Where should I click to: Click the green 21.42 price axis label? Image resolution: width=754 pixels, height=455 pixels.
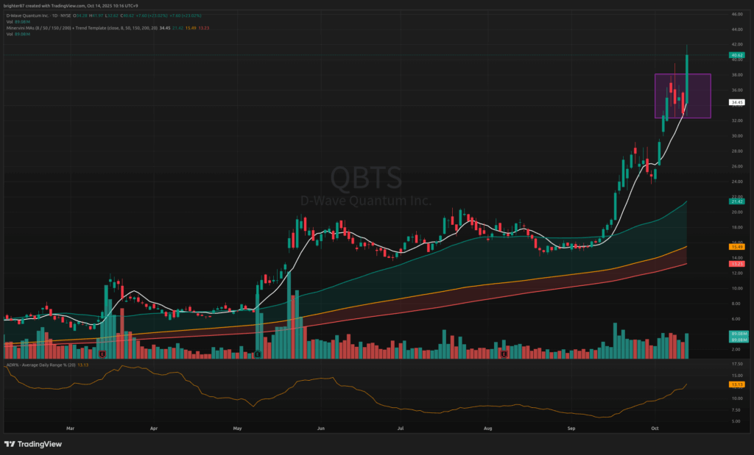click(x=736, y=201)
